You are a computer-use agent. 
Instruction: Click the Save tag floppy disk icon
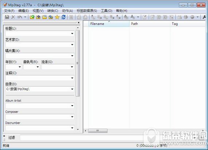[7, 17]
